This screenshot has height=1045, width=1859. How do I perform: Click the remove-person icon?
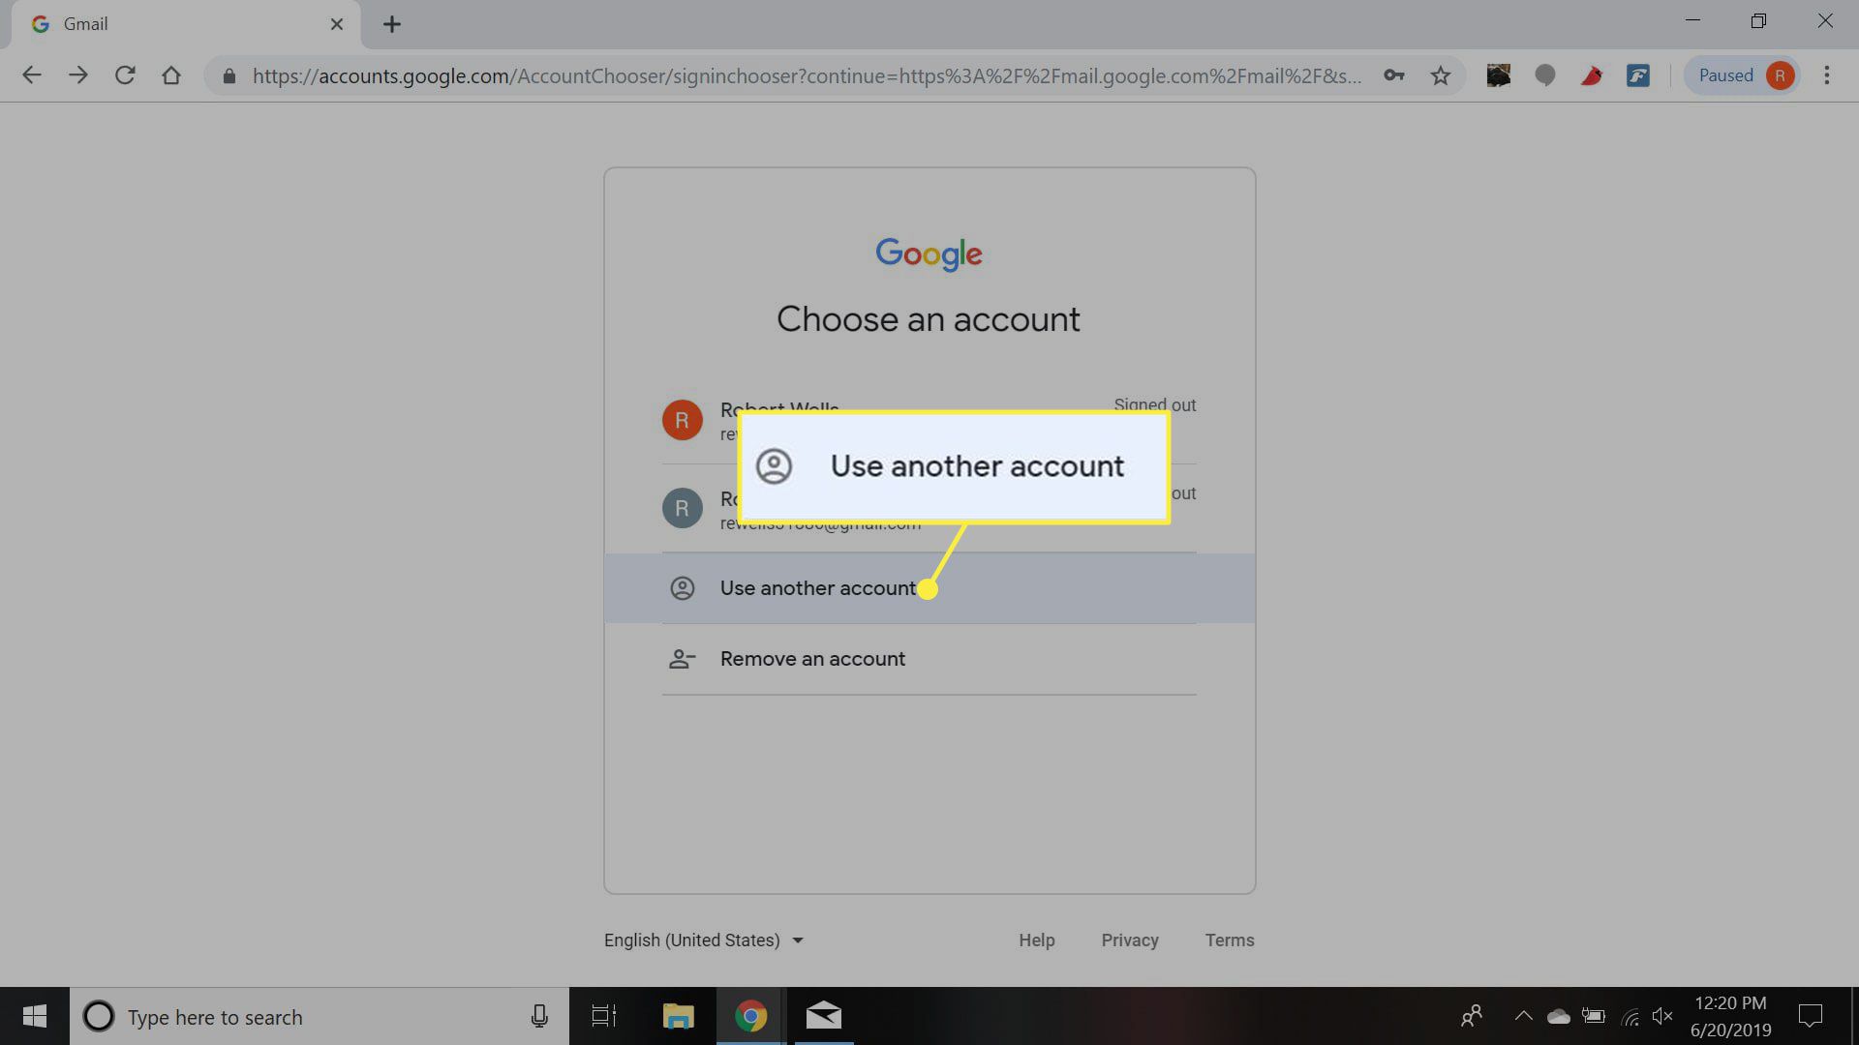coord(683,659)
